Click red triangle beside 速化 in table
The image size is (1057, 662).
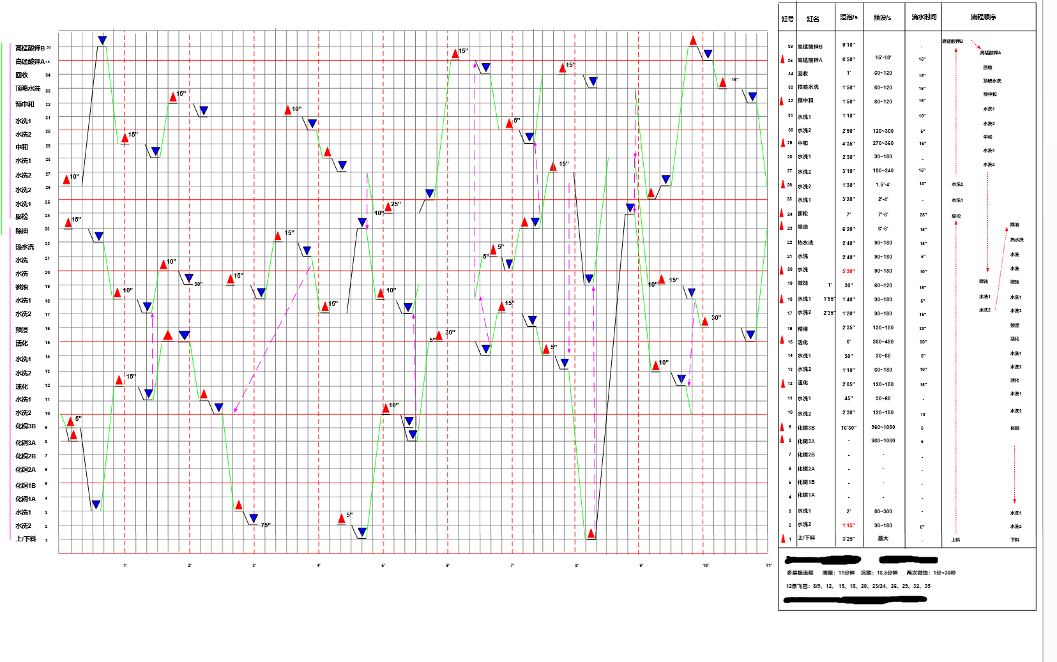(x=782, y=383)
